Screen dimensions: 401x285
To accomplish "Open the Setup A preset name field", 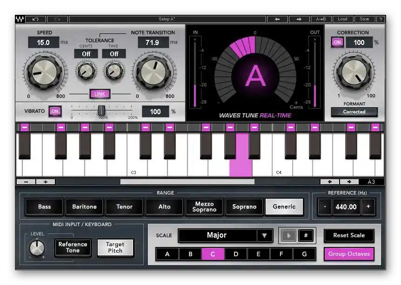I will pyautogui.click(x=167, y=19).
